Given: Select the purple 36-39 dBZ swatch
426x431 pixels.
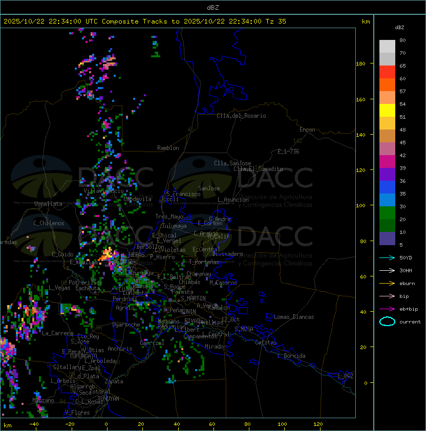Looking at the screenshot, I should 387,174.
